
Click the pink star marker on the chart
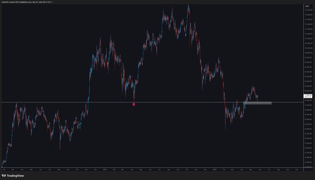coord(134,105)
